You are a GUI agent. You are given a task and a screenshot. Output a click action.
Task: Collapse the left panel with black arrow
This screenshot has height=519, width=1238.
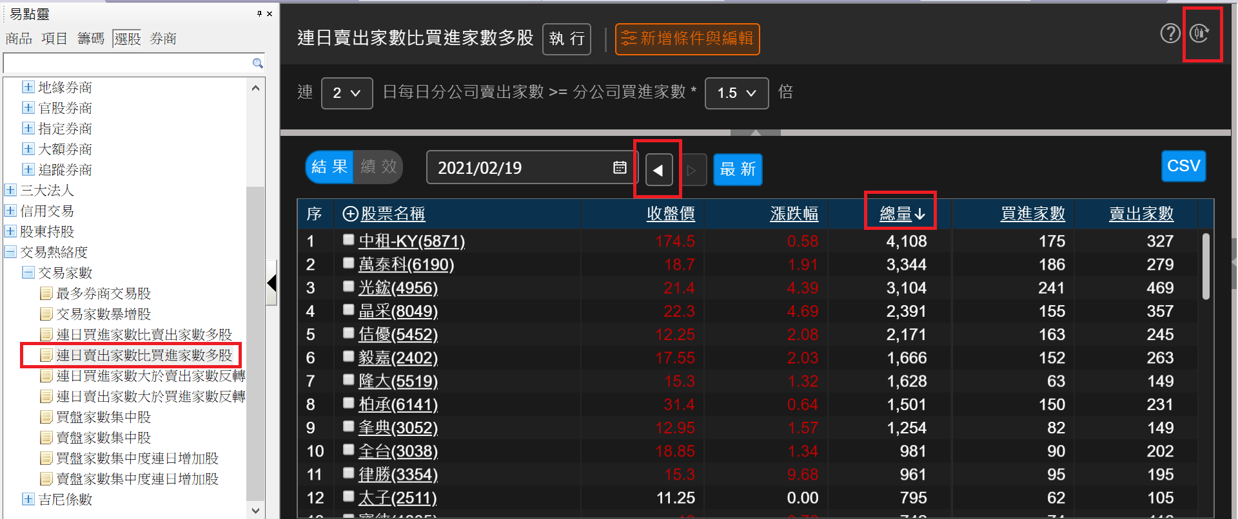[272, 283]
